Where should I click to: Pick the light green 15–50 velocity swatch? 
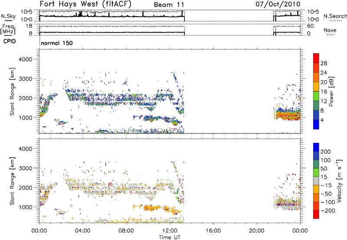click(x=316, y=172)
